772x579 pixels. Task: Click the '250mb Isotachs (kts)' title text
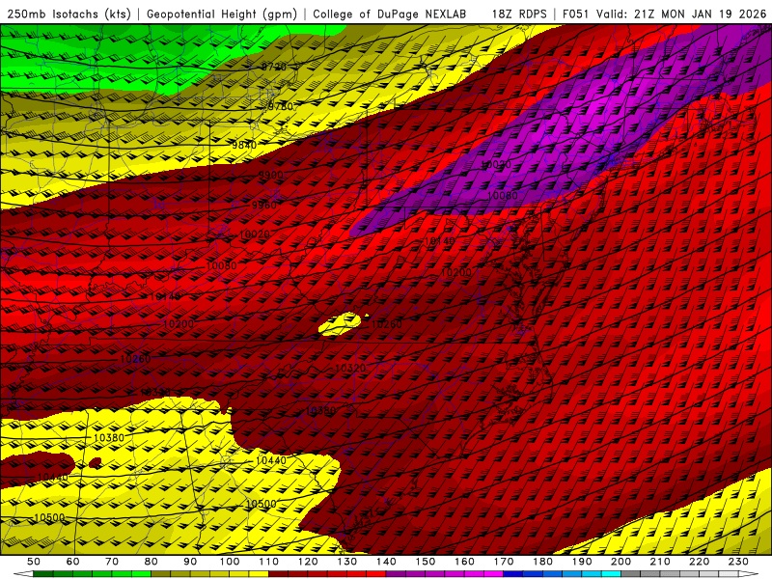(69, 14)
